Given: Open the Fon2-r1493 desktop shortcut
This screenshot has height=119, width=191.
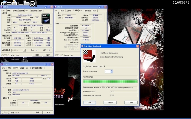Looking at the screenshot, I should click(x=15, y=59).
